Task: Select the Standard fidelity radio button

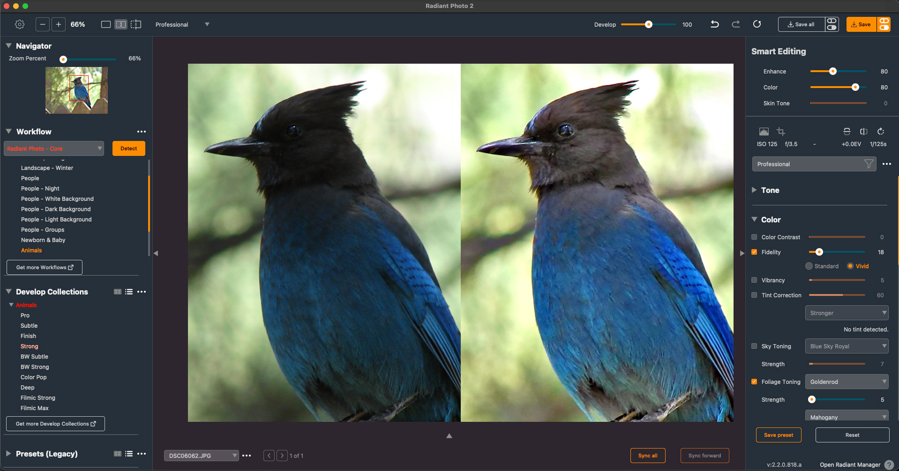Action: tap(809, 266)
